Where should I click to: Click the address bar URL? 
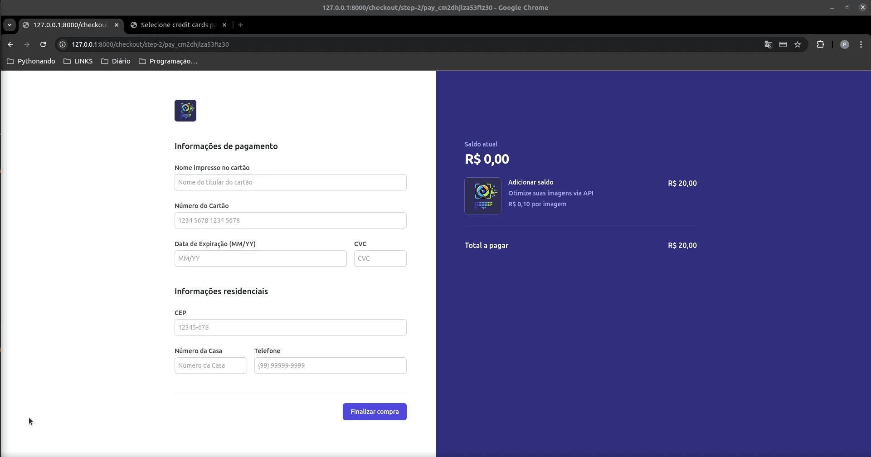[150, 44]
